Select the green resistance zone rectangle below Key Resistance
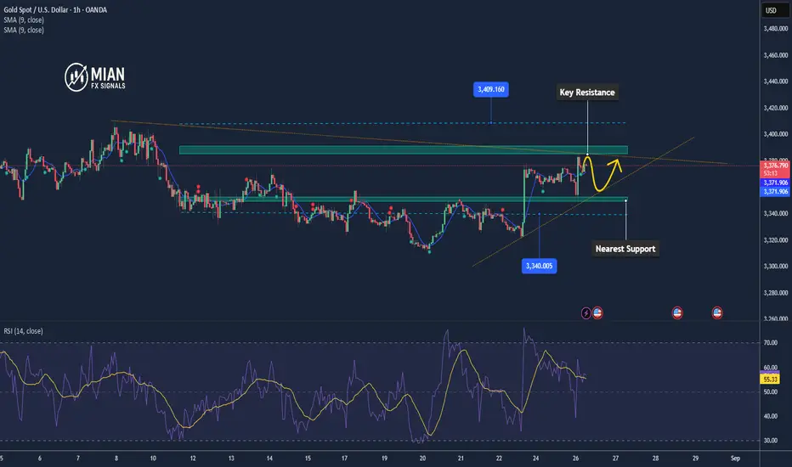 pyautogui.click(x=403, y=150)
